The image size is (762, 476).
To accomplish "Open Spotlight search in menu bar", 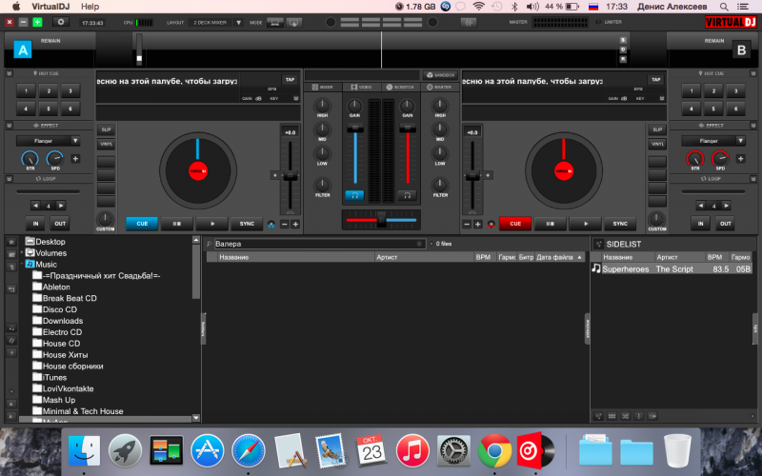I will tap(724, 7).
